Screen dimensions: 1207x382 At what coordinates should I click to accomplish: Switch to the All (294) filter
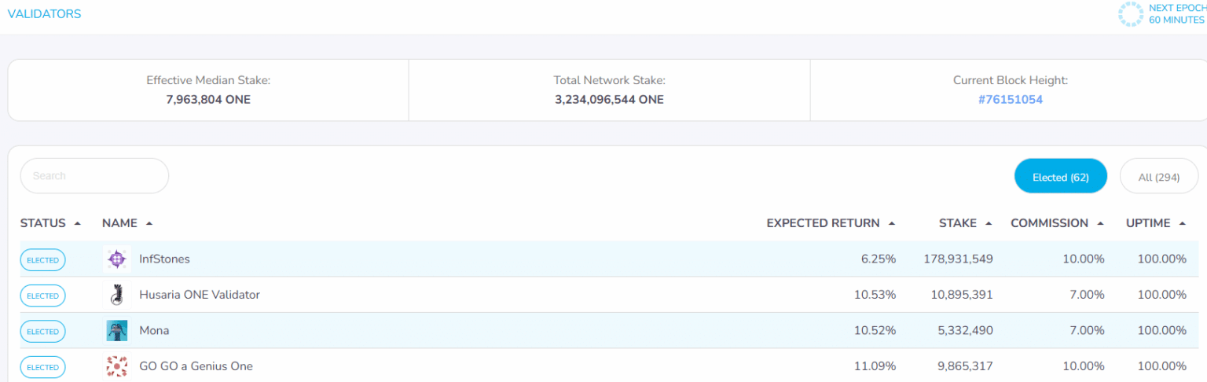tap(1158, 177)
